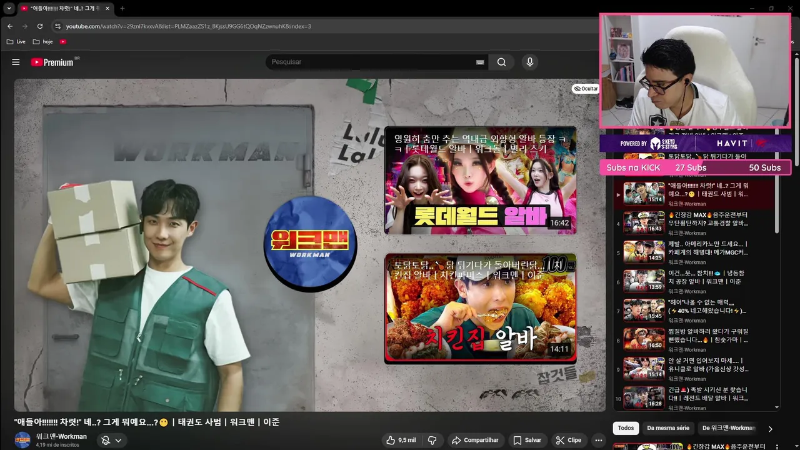The height and width of the screenshot is (450, 800).
Task: Play playlist item 7 40% video thumbnail
Action: pyautogui.click(x=644, y=310)
